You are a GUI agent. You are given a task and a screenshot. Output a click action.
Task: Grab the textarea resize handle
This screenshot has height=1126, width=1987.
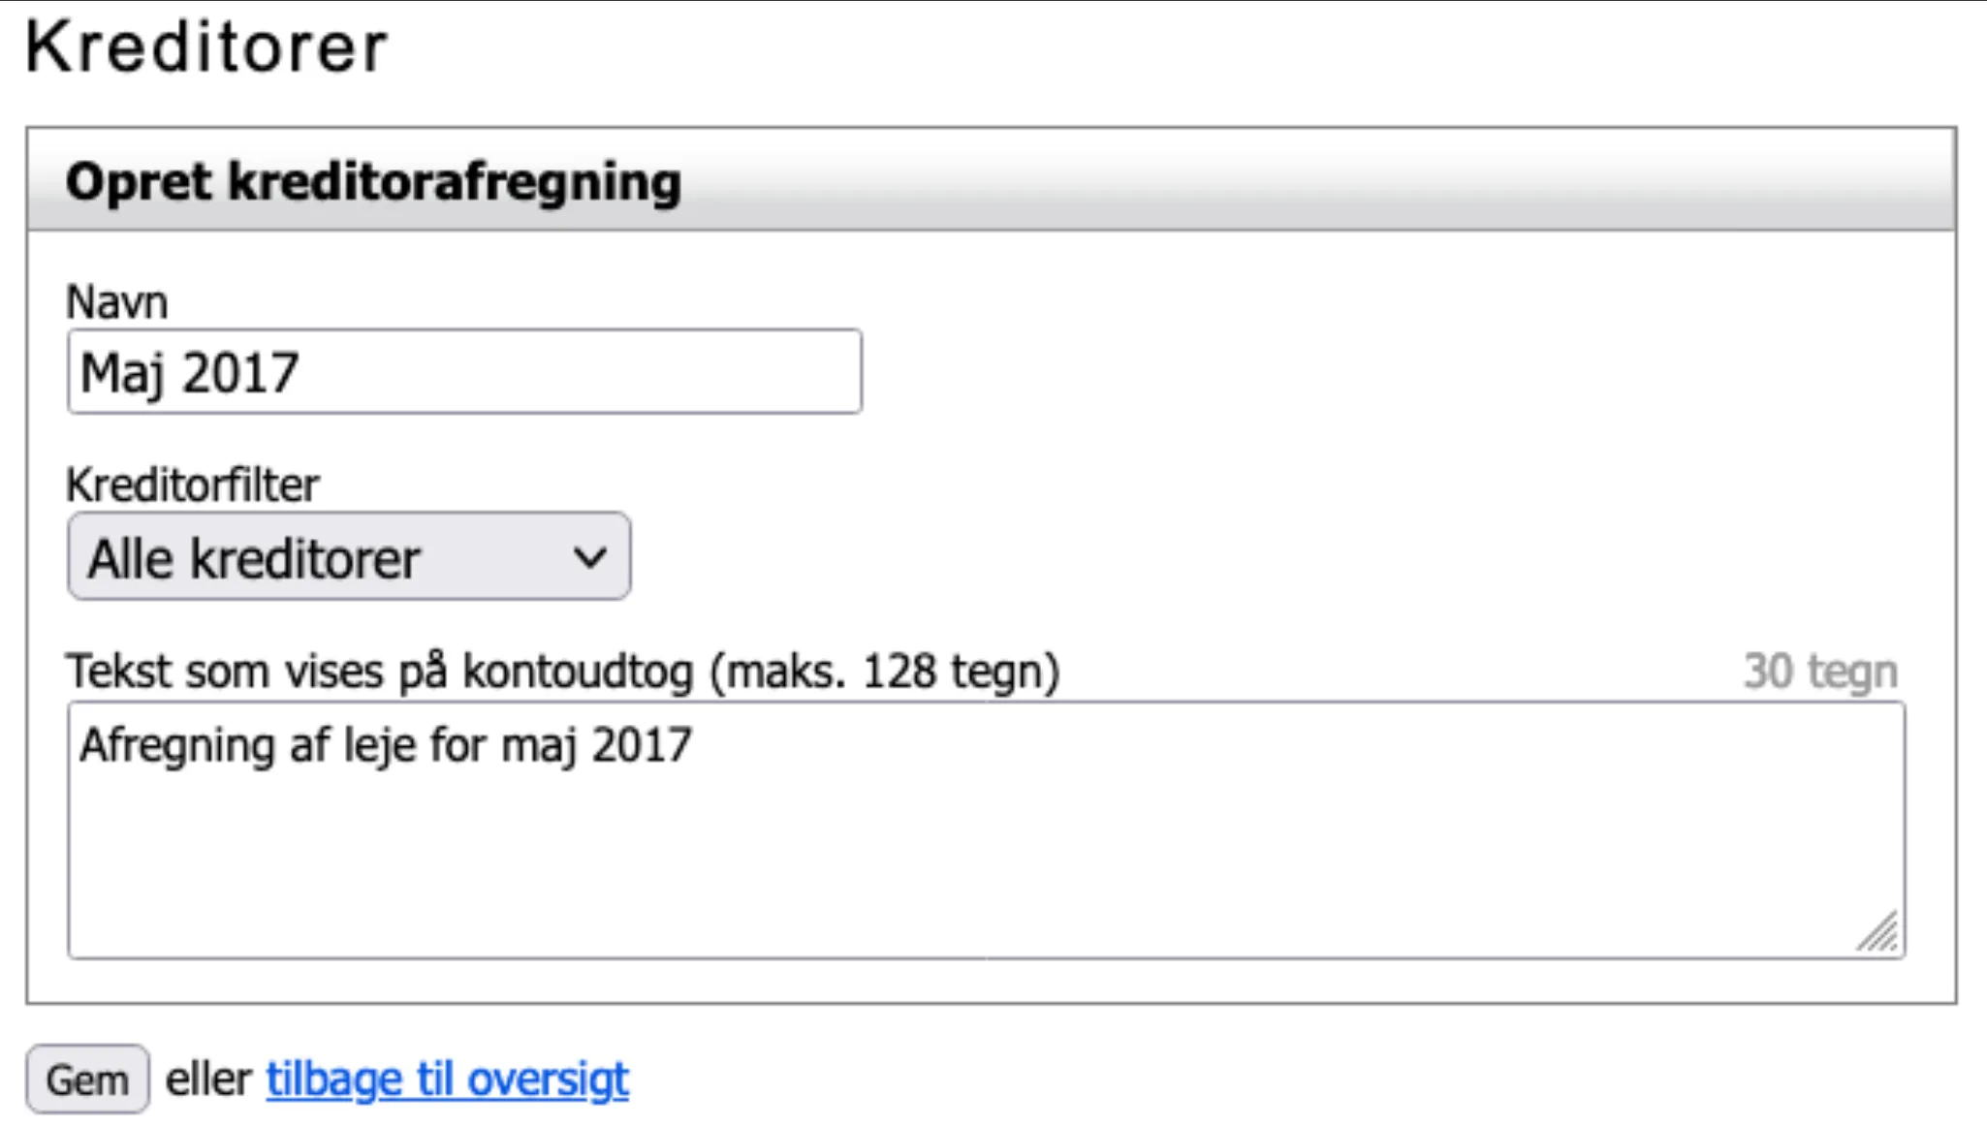click(x=1879, y=932)
